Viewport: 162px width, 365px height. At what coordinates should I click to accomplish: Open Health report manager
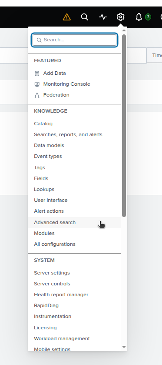[61, 295]
